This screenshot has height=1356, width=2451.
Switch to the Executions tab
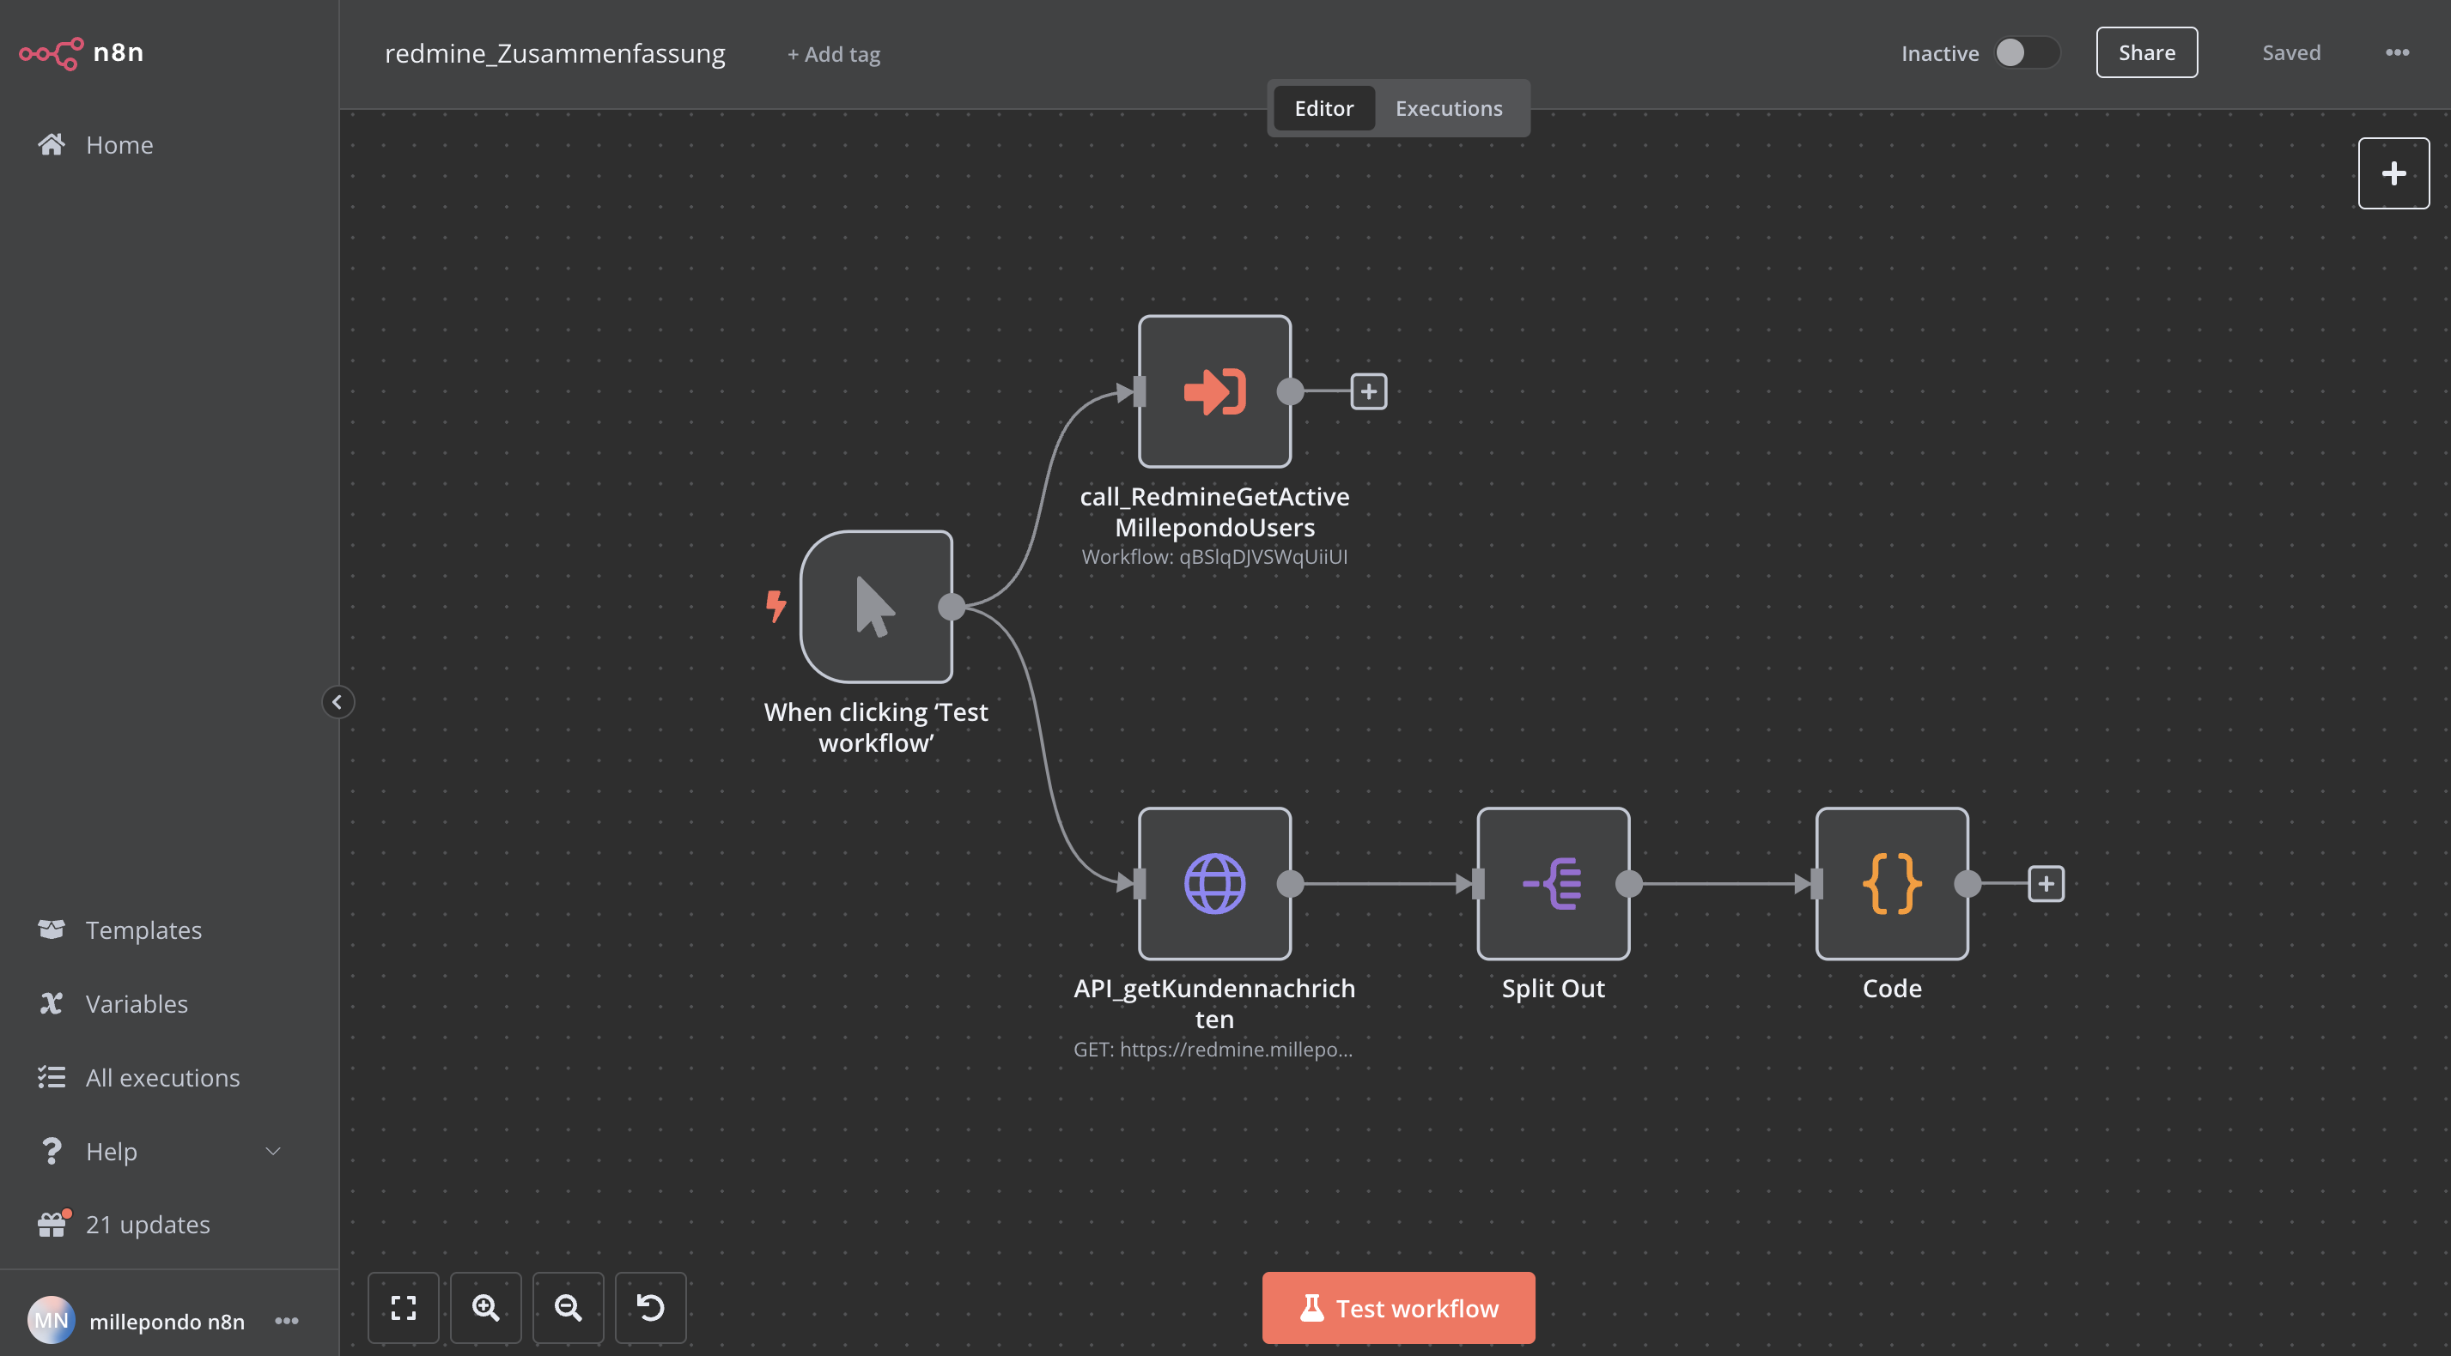click(1448, 108)
